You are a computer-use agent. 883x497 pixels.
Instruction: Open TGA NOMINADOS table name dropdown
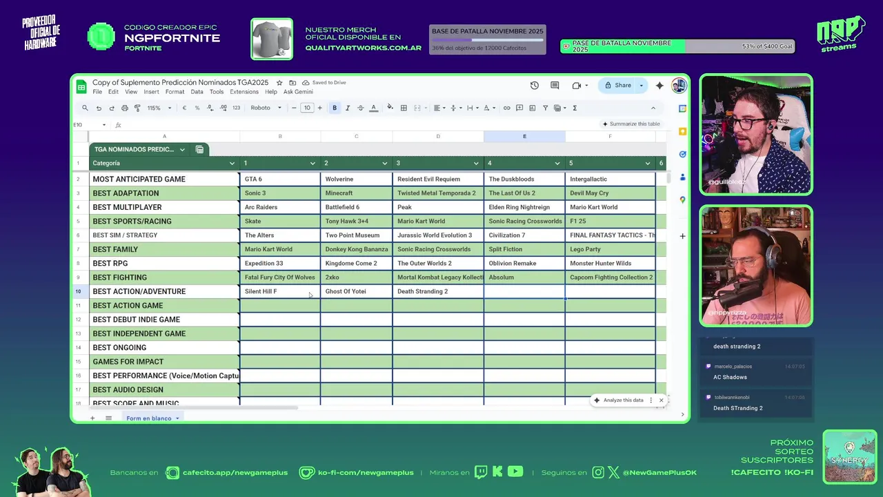point(182,149)
